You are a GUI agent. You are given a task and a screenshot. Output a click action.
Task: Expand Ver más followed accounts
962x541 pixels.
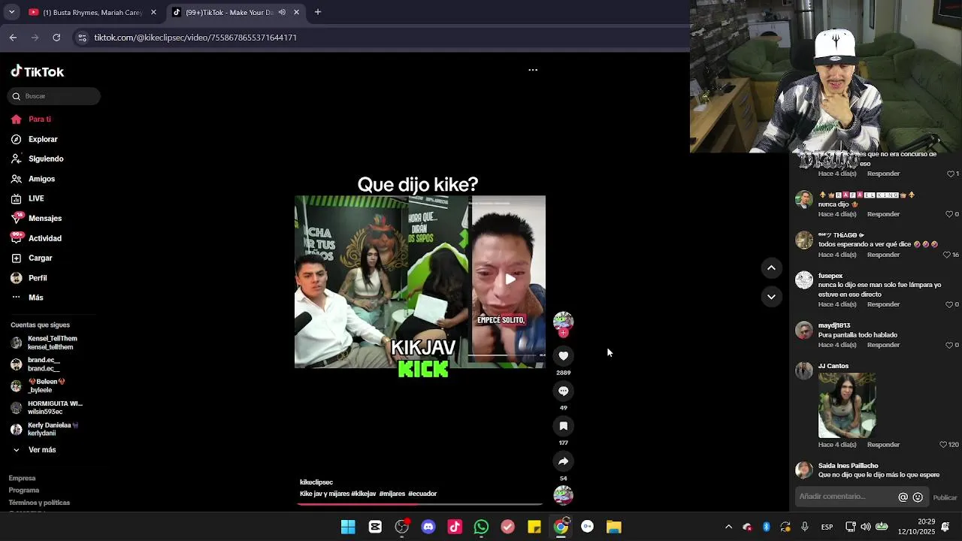pyautogui.click(x=42, y=449)
